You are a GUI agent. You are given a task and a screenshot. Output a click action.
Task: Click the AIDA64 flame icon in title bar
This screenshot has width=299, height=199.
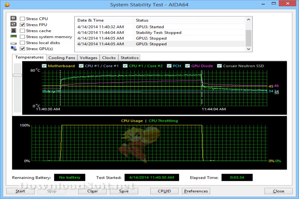pos(7,4)
